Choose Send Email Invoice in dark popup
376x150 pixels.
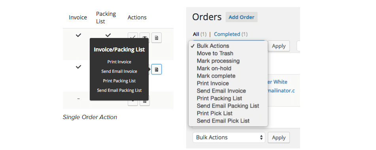[x=119, y=71]
